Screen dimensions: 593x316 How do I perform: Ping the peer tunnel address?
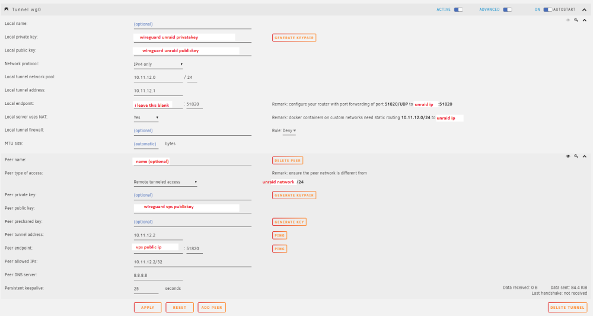click(x=279, y=235)
